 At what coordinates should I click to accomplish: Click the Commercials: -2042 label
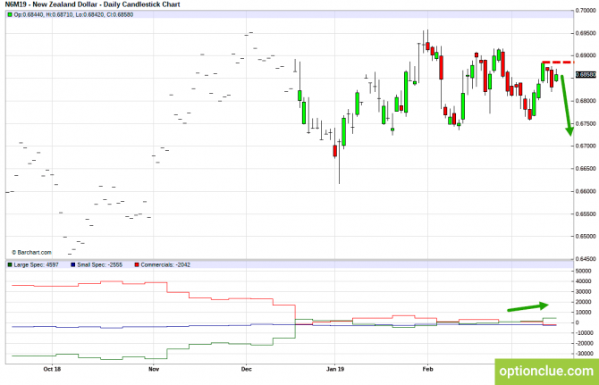click(x=165, y=264)
